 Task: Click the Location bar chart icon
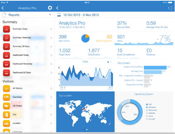point(7,123)
